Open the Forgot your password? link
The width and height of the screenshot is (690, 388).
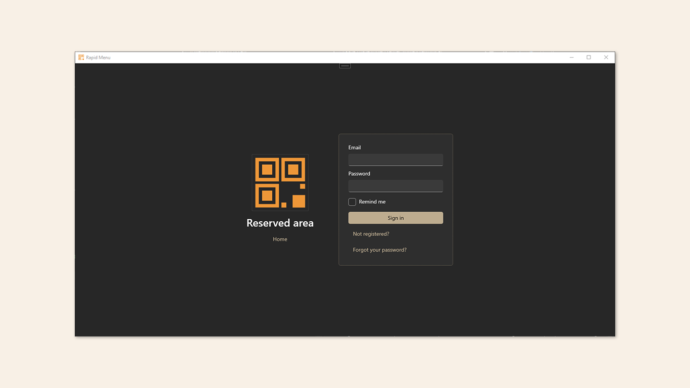click(379, 250)
